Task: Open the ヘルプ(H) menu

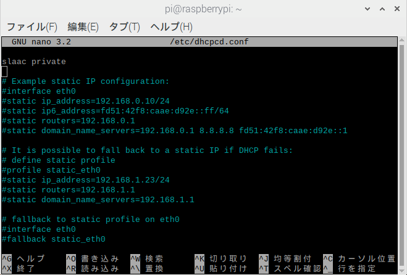Action: (x=171, y=27)
